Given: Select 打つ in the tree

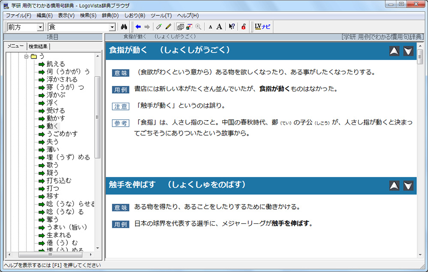Looking at the screenshot, I should [53, 189].
